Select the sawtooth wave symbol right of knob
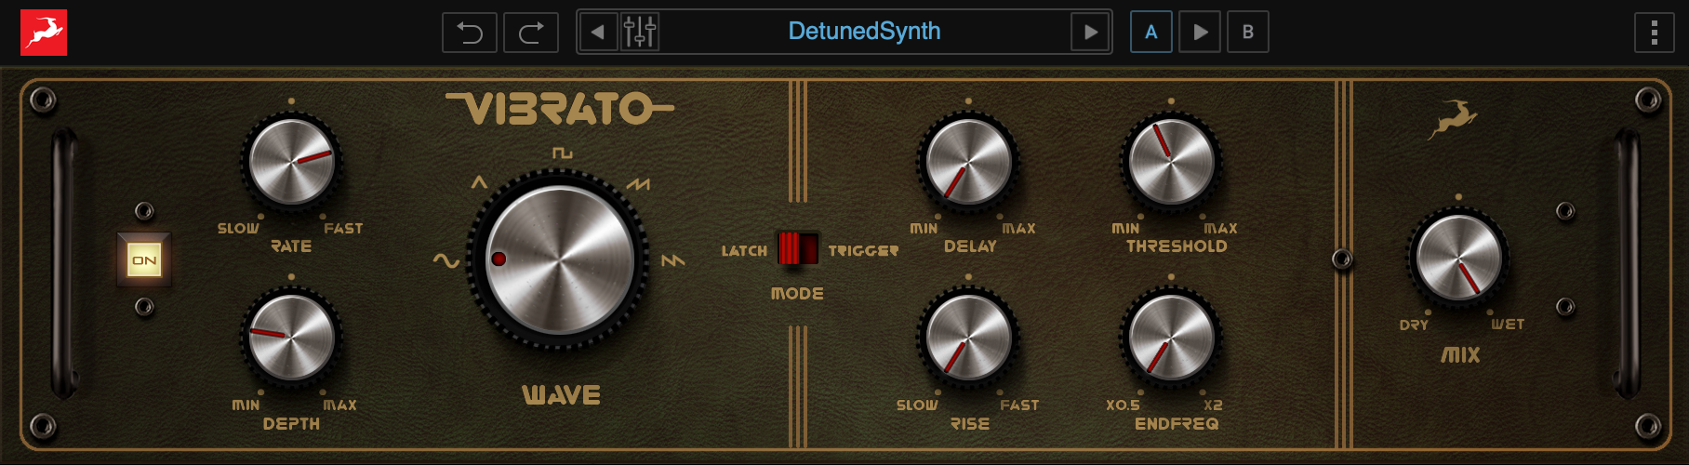 tap(672, 261)
